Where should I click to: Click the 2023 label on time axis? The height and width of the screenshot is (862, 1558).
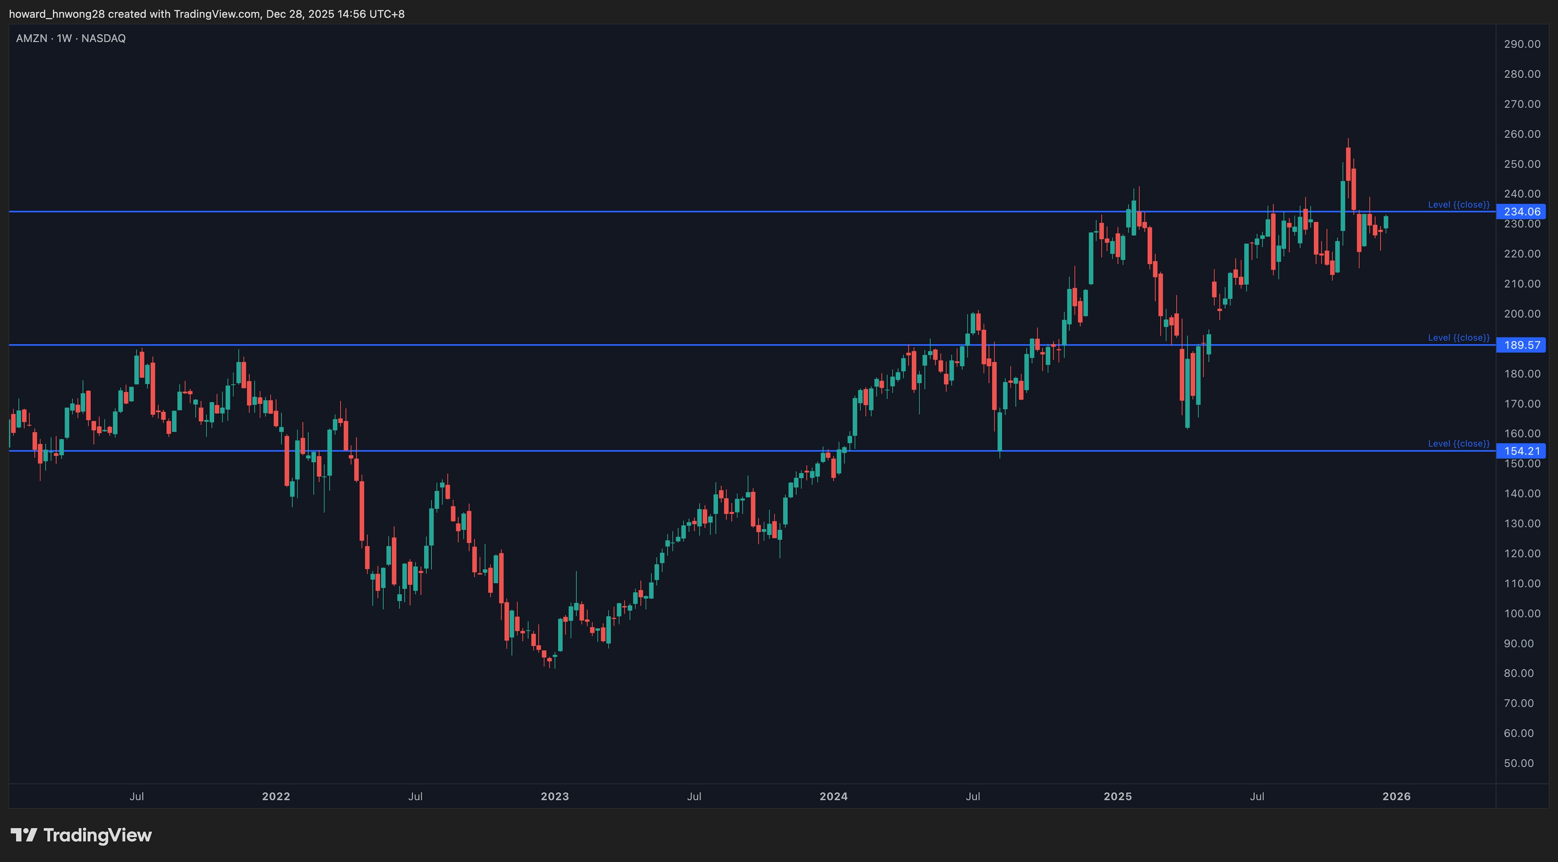(x=555, y=796)
